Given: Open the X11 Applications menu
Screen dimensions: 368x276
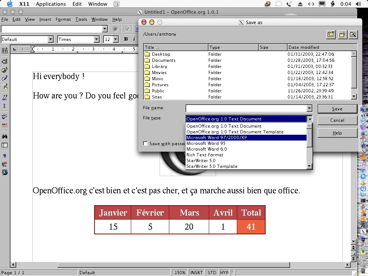Looking at the screenshot, I should (51, 4).
